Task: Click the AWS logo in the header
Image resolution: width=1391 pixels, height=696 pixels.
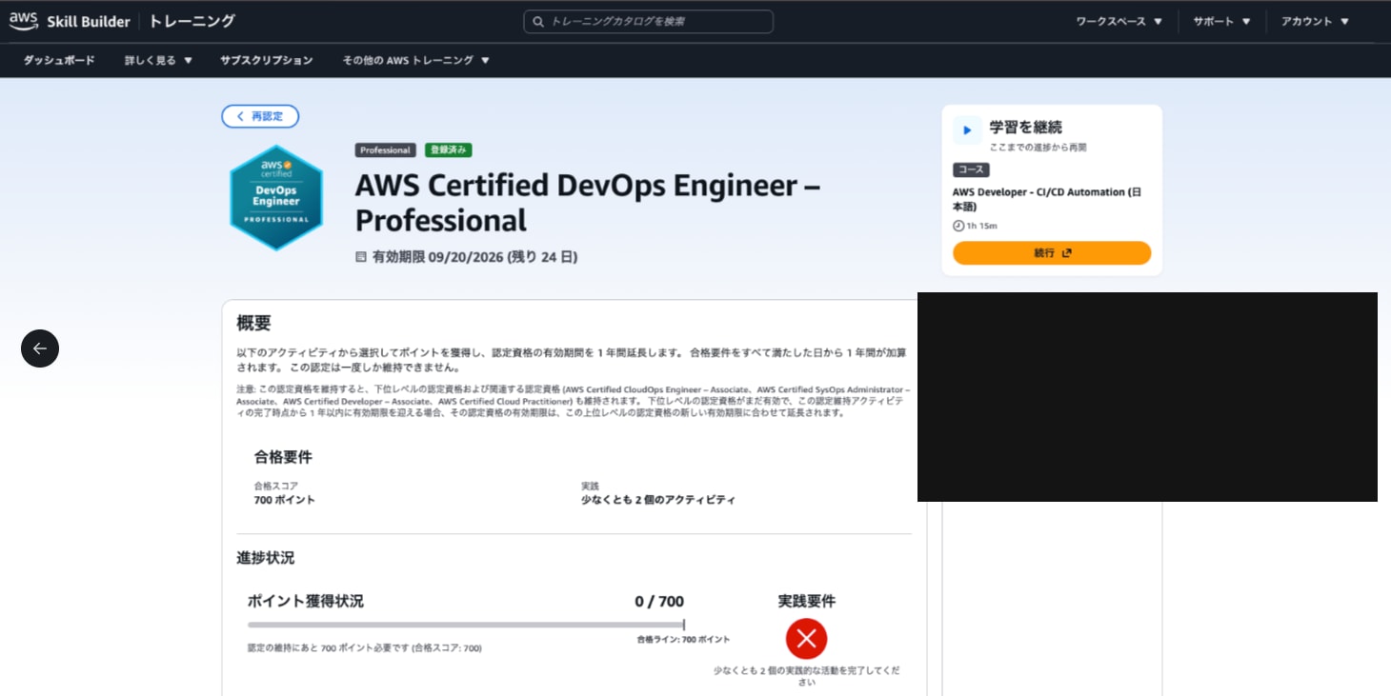Action: click(23, 21)
